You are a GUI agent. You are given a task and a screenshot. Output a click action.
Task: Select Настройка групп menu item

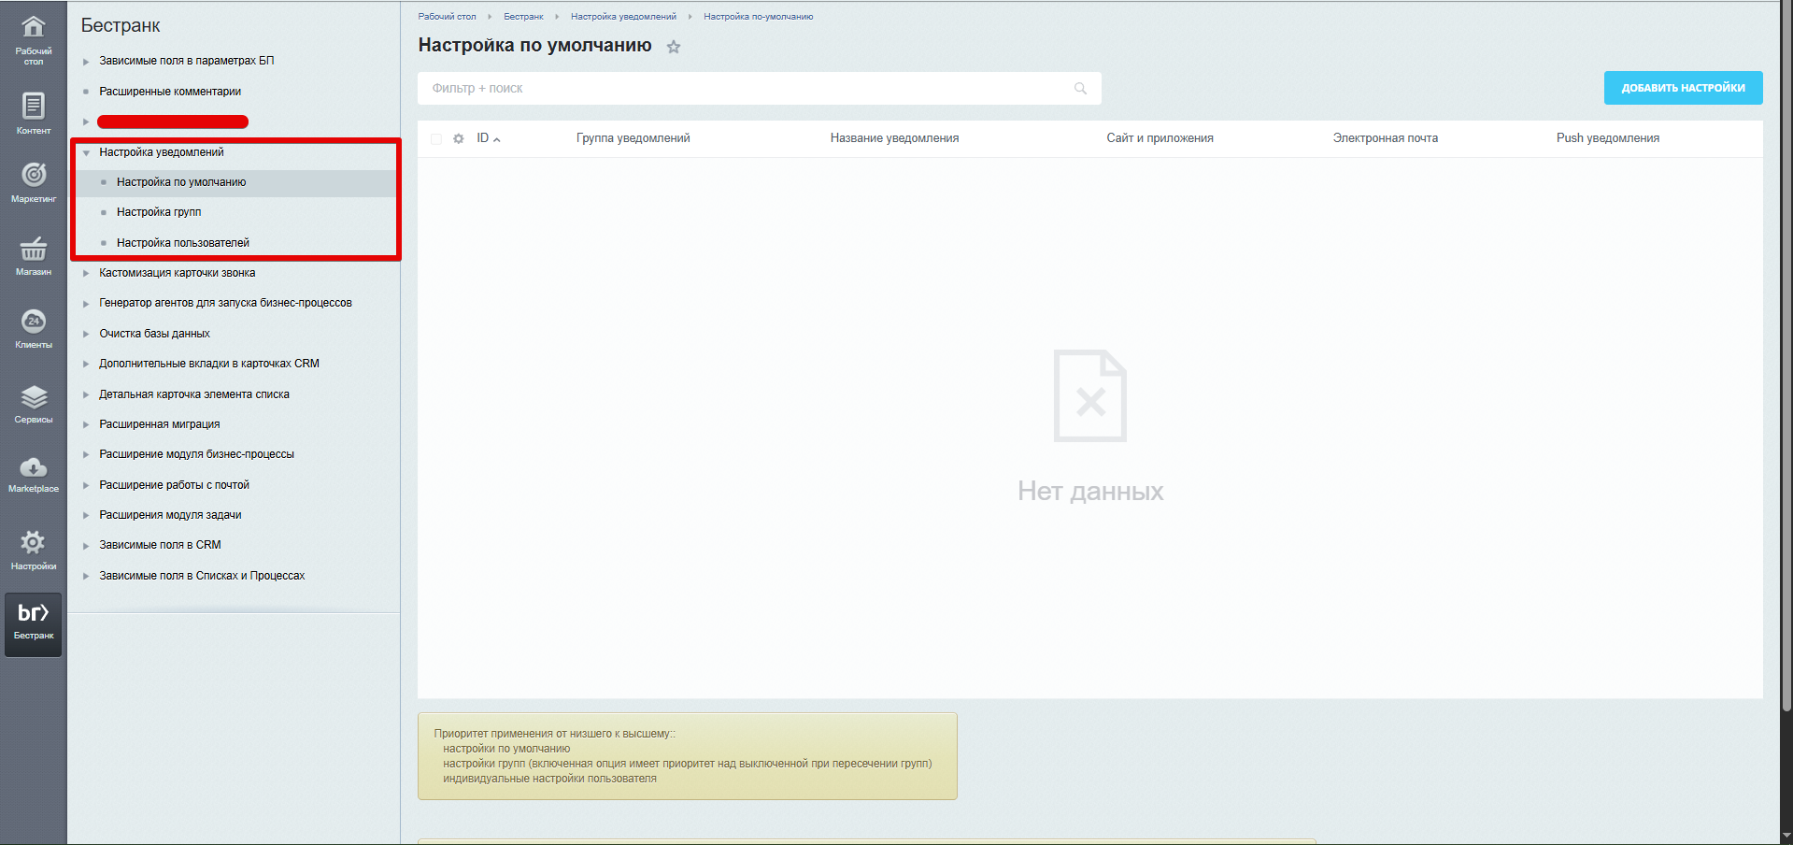tap(159, 212)
